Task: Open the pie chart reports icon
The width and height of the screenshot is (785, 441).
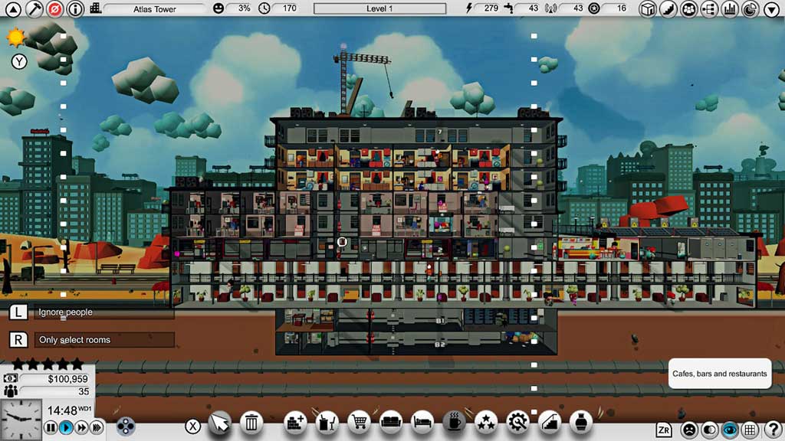Action: pos(751,9)
